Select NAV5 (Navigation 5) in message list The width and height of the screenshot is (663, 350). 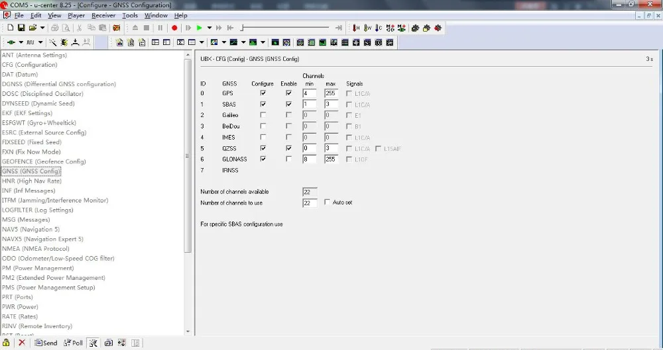[31, 229]
